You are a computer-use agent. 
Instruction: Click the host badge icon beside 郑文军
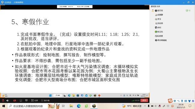point(153,11)
